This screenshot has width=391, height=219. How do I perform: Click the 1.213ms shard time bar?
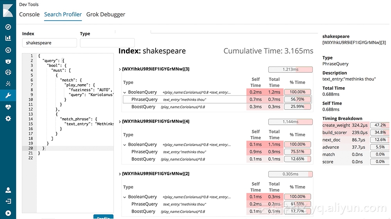coord(290,69)
